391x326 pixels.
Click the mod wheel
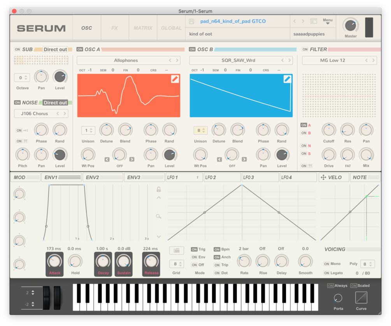tap(57, 298)
